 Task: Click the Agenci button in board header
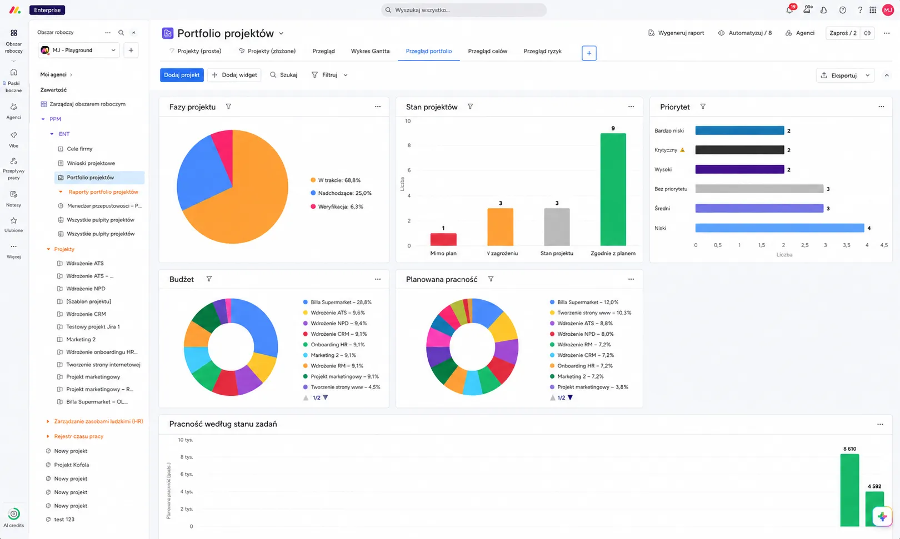[800, 33]
